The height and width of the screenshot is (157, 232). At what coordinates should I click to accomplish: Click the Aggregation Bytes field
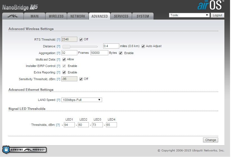[99, 53]
